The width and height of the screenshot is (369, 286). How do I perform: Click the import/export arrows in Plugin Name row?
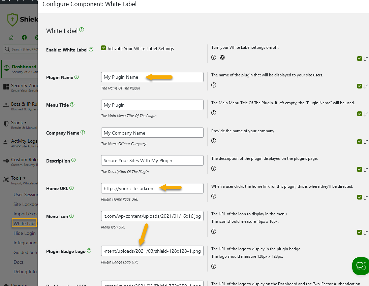[x=366, y=86]
